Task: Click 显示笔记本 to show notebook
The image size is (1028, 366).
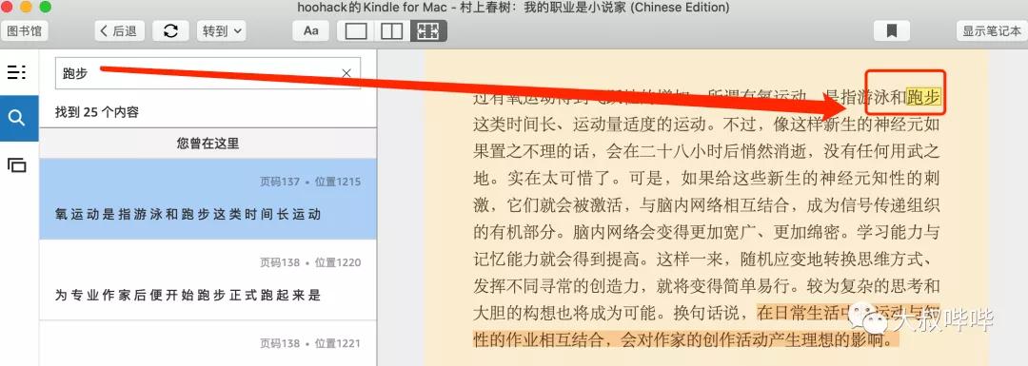Action: coord(991,30)
